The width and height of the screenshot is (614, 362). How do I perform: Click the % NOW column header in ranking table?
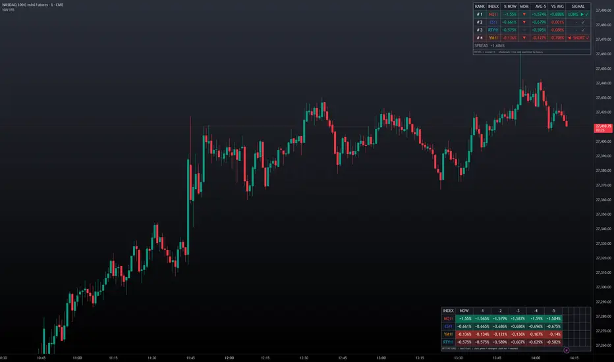(510, 7)
